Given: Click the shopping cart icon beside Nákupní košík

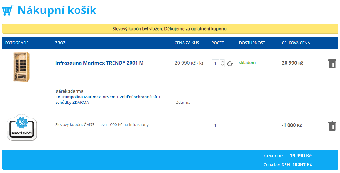Looking at the screenshot, I should pyautogui.click(x=8, y=10).
